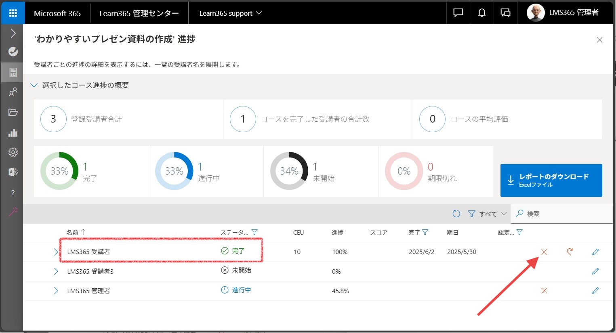Screen dimensions: 616x333
Task: Open the help question mark icon
Action: [13, 192]
